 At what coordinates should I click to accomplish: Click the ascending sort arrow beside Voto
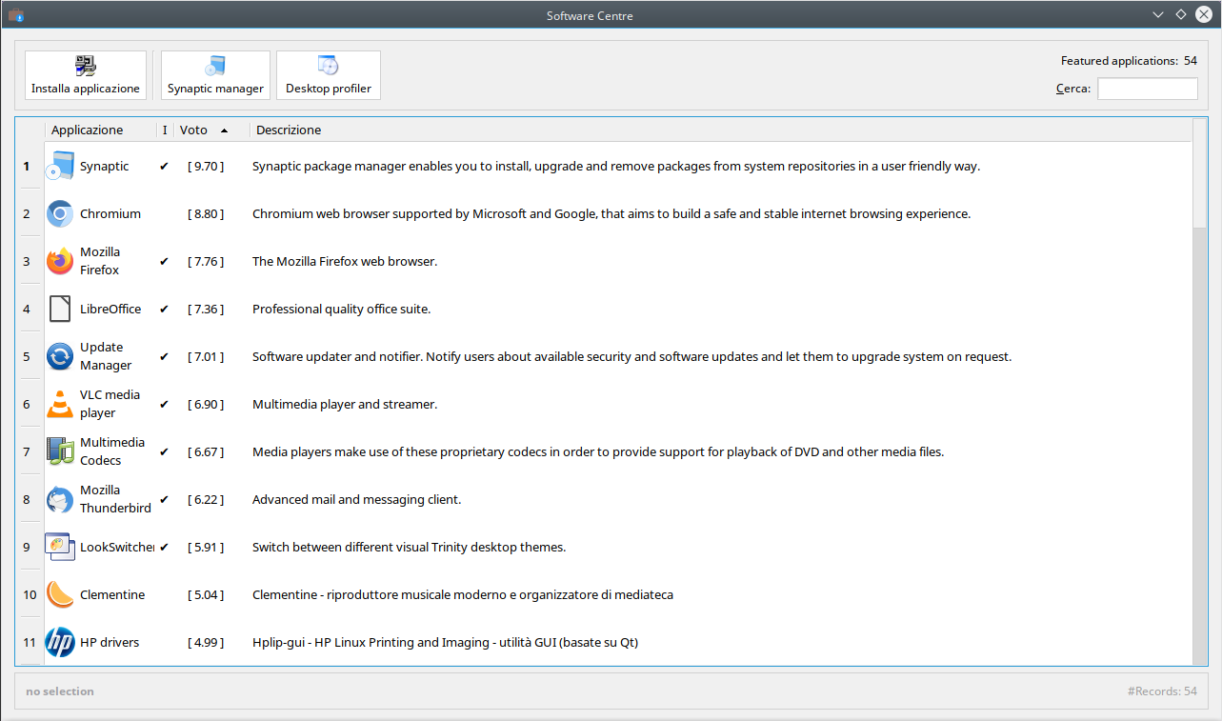224,130
